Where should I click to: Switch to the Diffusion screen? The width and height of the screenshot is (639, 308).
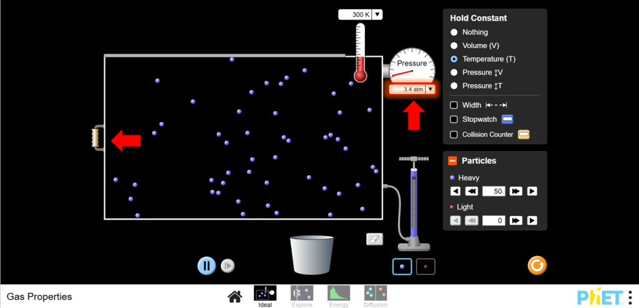375,296
